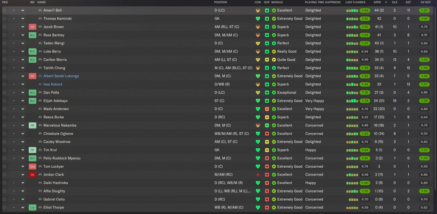Click Mads Andersen's orange sharpness icon

click(x=267, y=109)
